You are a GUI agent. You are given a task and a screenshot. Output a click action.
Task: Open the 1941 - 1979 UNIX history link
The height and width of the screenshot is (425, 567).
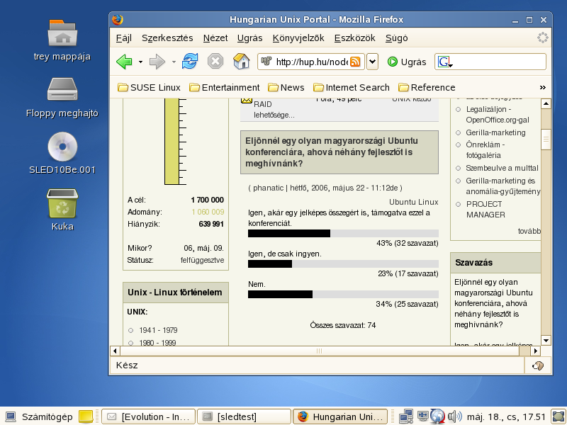[158, 330]
